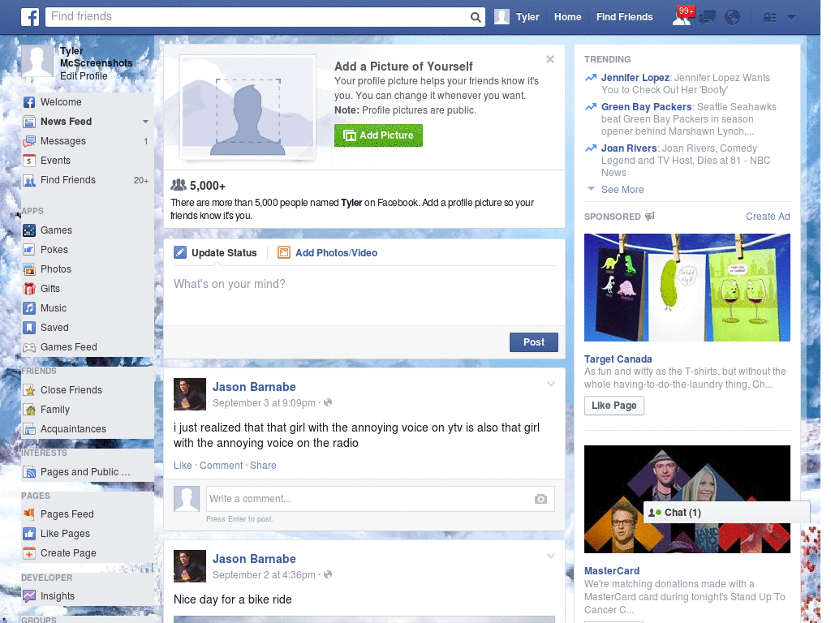
Task: Click the Facebook logo to go home
Action: 29,16
